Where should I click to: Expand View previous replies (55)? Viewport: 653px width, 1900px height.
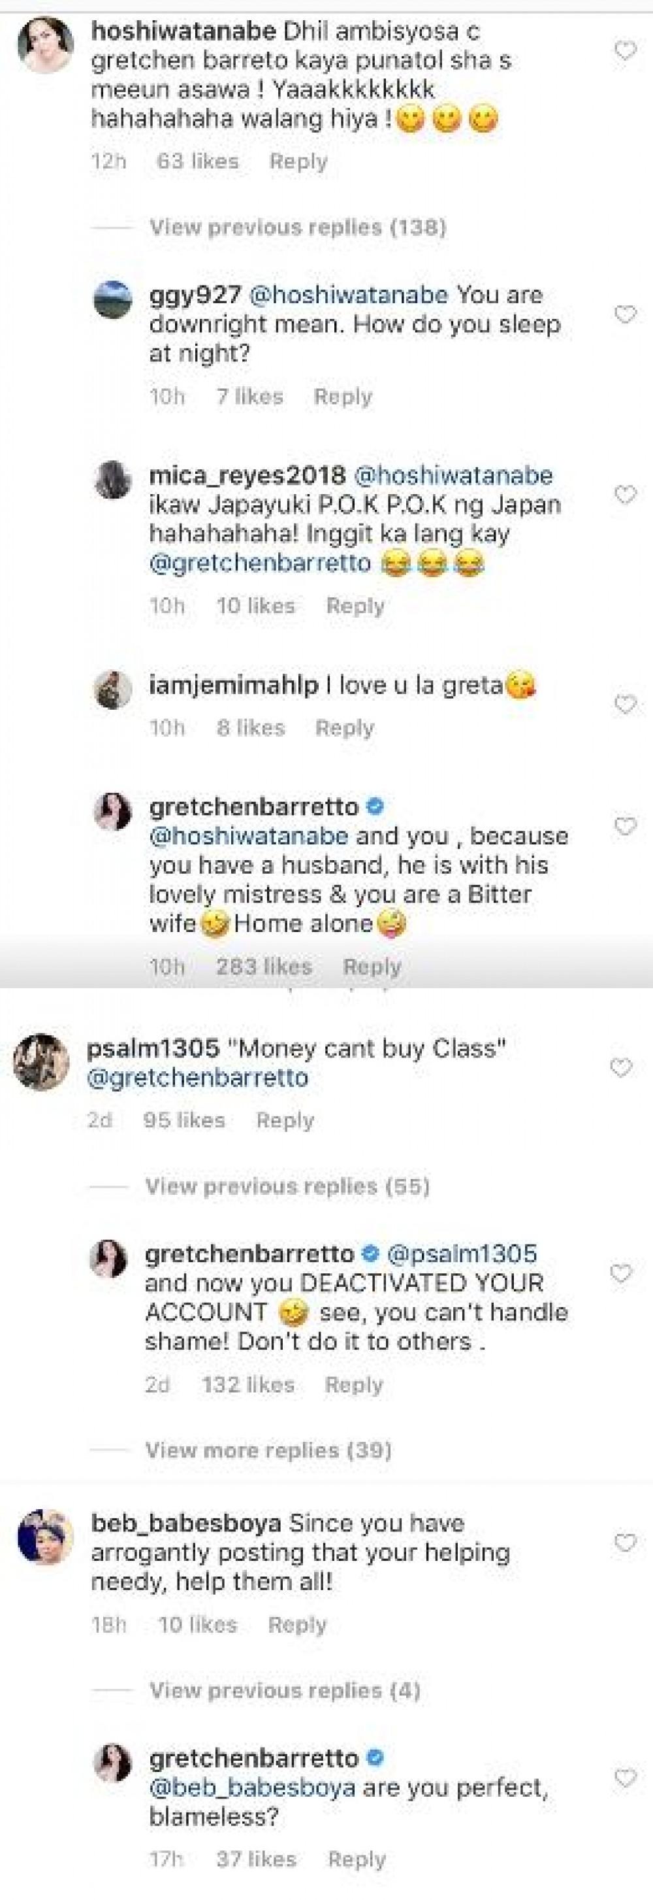(287, 1186)
